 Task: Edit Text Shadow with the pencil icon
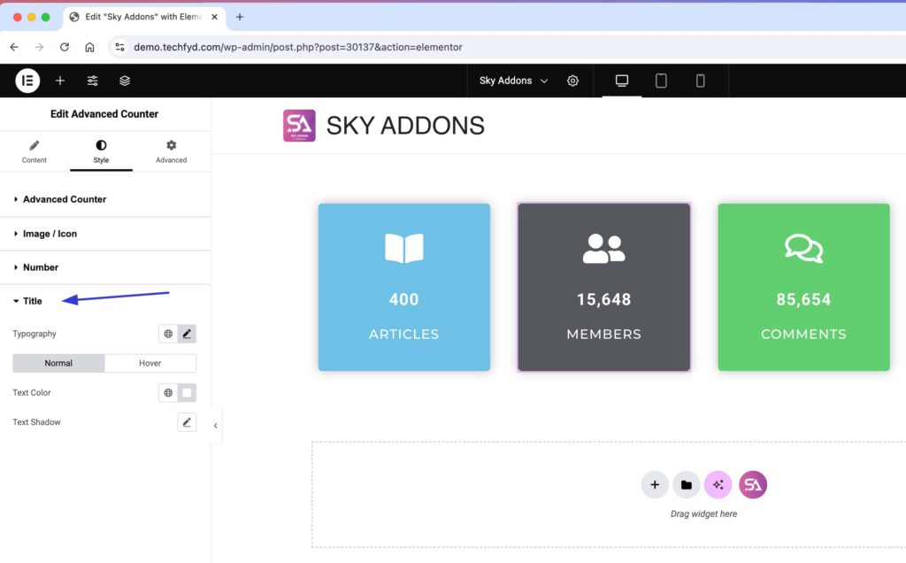point(187,422)
